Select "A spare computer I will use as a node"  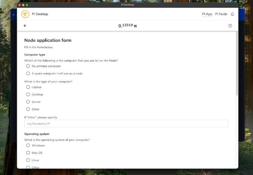[x=28, y=73]
